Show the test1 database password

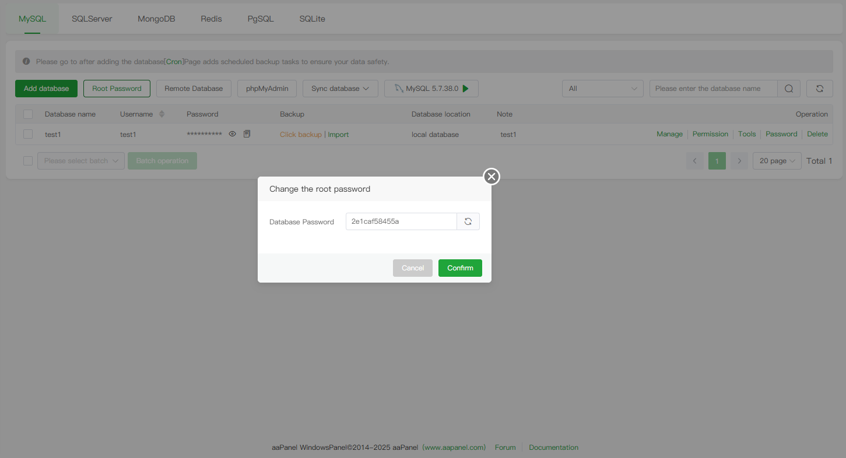click(x=233, y=134)
